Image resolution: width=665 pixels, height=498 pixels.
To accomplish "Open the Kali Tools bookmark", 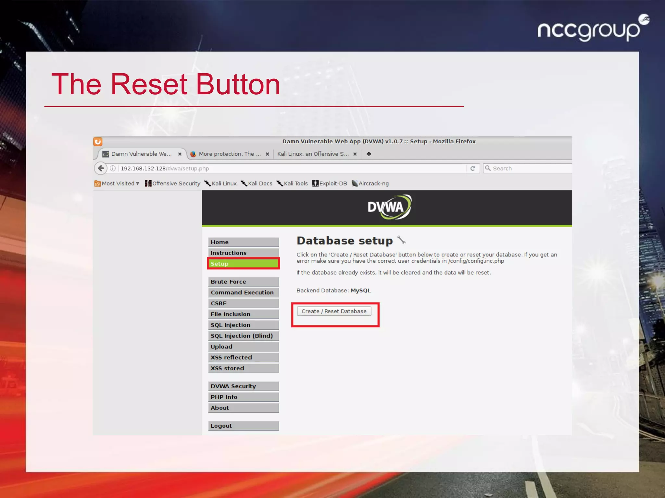I will (292, 184).
